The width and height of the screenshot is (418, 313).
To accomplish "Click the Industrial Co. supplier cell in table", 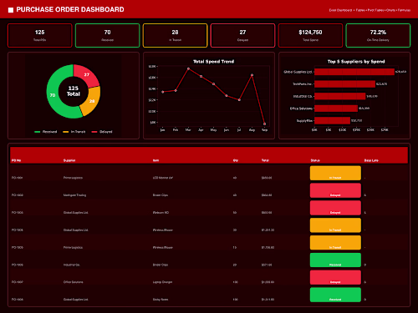I will click(x=72, y=265).
